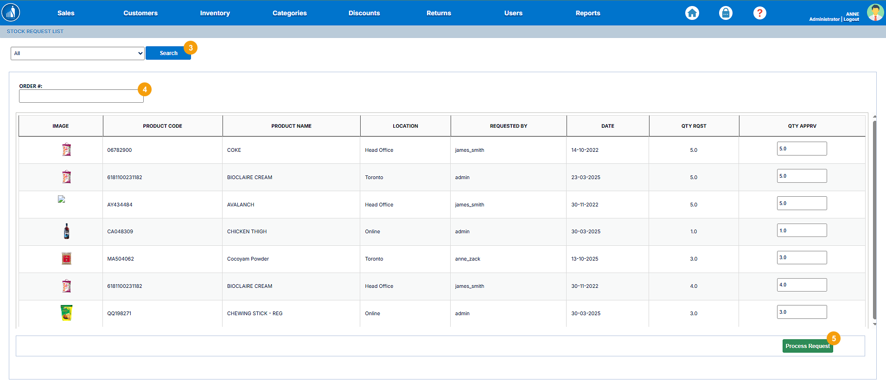
Task: Click the app logo in top-left corner
Action: pyautogui.click(x=11, y=12)
